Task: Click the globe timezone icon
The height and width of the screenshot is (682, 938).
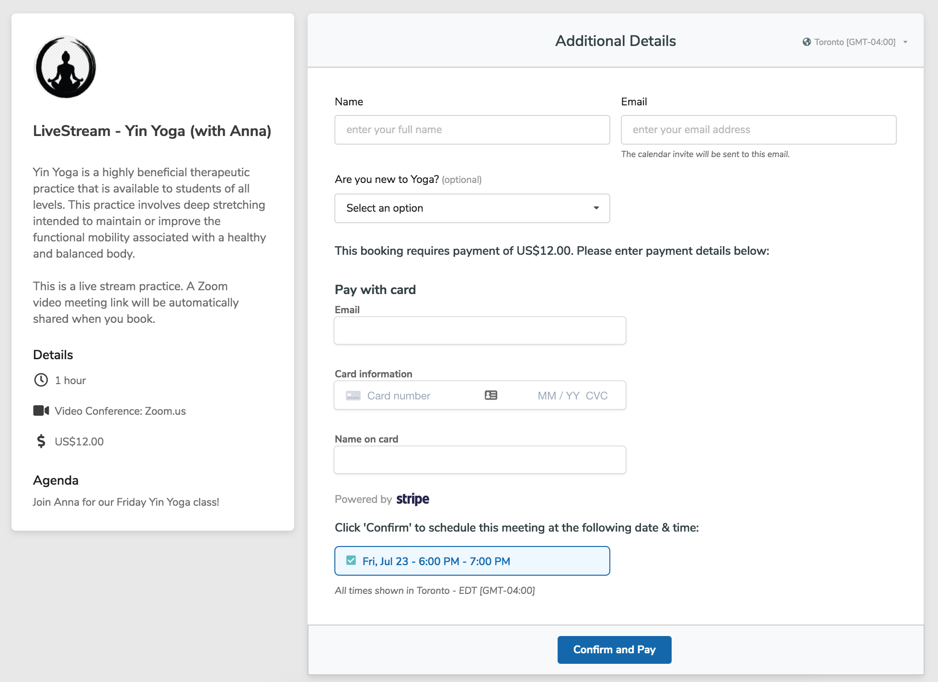Action: (807, 42)
